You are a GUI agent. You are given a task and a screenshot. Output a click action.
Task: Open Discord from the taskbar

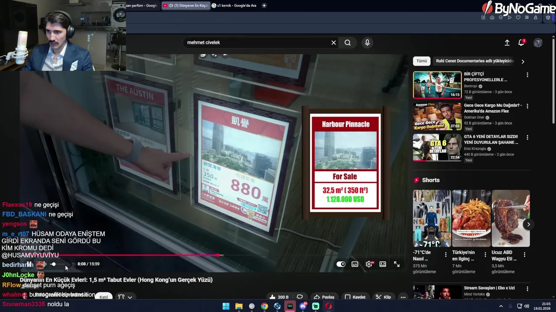[303, 306]
